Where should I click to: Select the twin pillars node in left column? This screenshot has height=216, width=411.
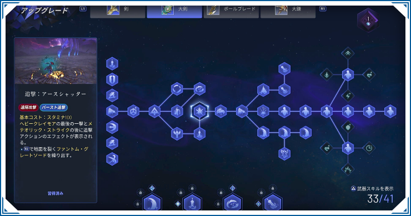[112, 79]
